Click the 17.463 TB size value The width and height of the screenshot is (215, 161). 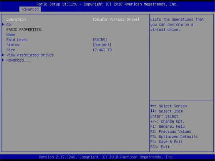(x=102, y=50)
